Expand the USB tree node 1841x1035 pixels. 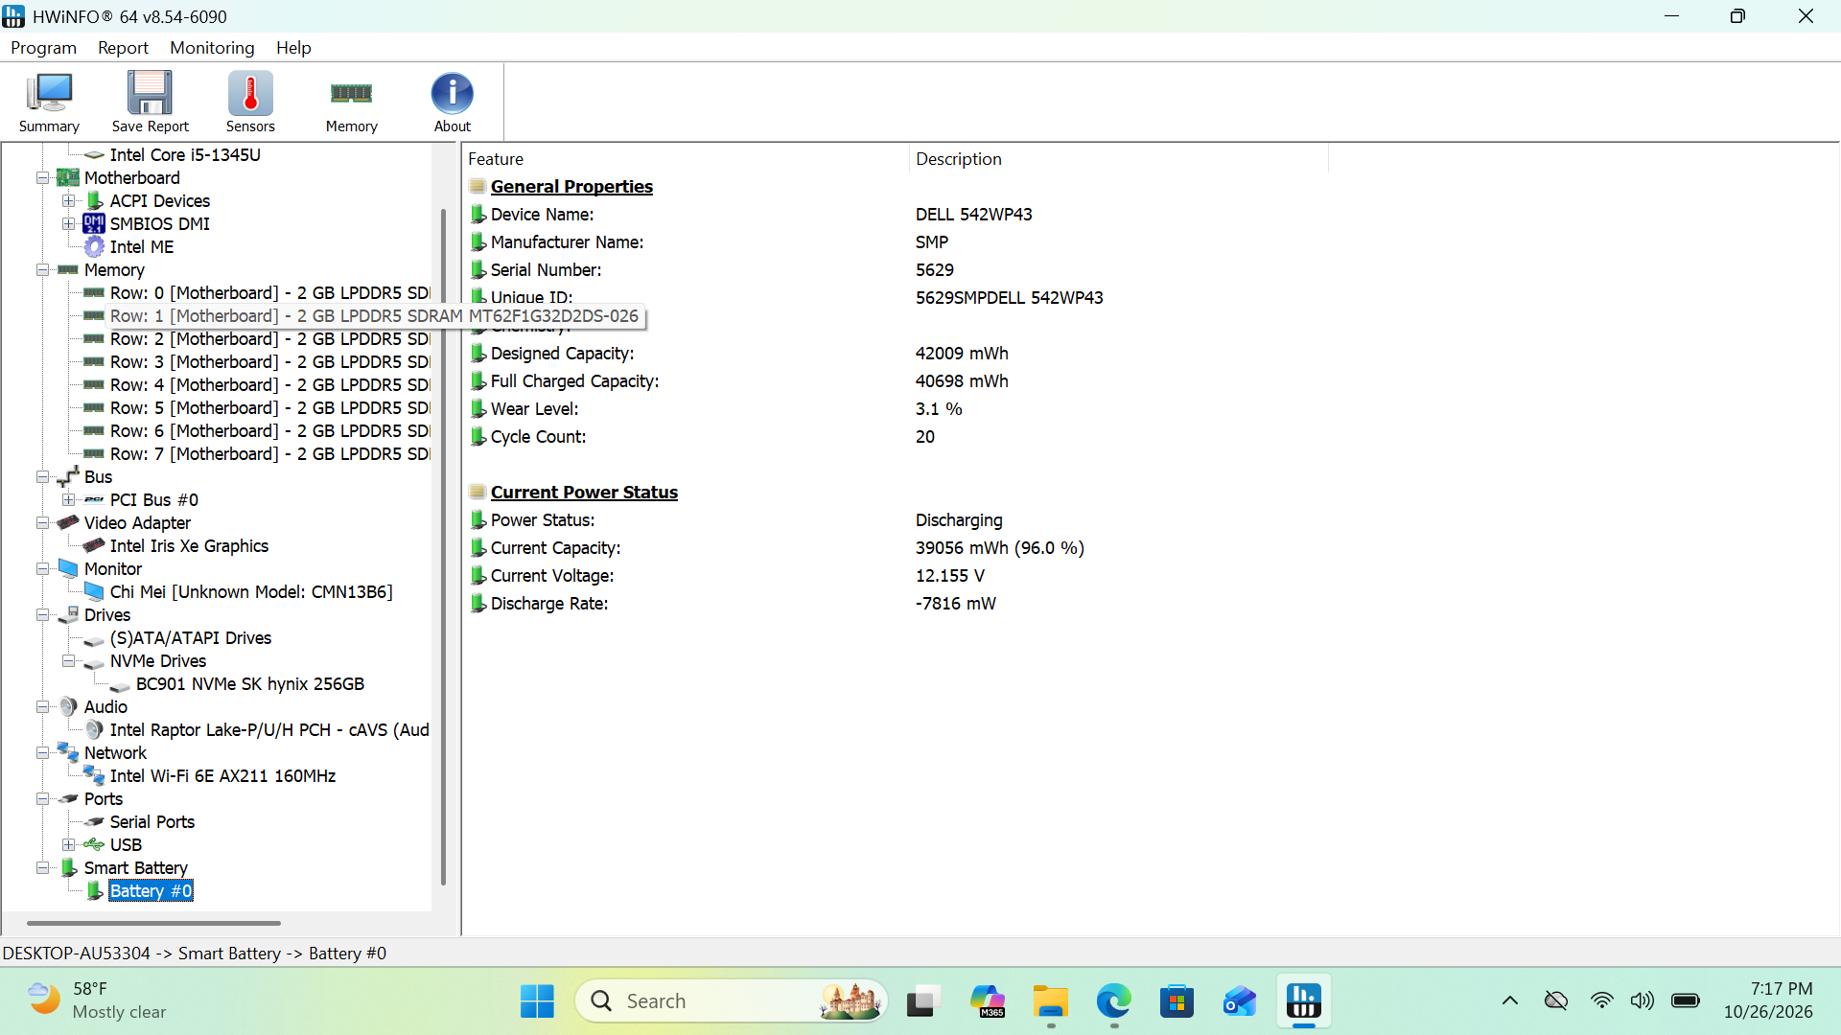pos(68,845)
